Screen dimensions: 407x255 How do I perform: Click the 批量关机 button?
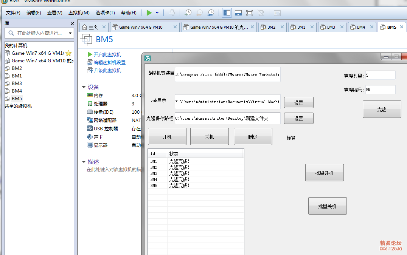[328, 206]
